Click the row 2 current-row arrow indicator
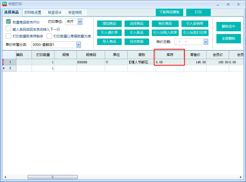Viewport: 246px width, 182px height. 4,68
